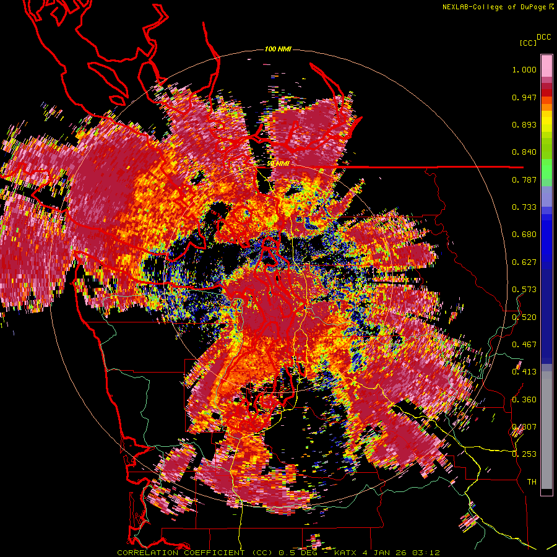The width and height of the screenshot is (557, 557).
Task: Click the 100 NMI range ring label
Action: point(278,49)
